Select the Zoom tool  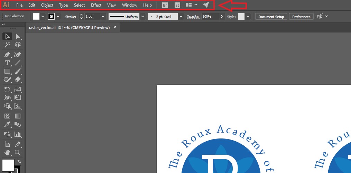(18, 153)
